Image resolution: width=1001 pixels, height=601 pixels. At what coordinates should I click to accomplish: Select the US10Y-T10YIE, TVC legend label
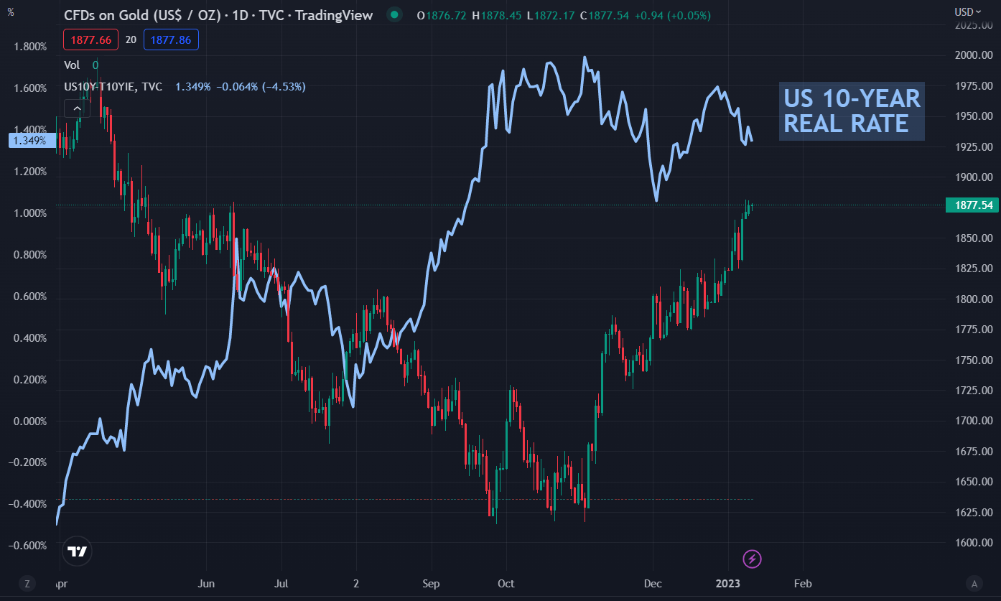[x=113, y=87]
